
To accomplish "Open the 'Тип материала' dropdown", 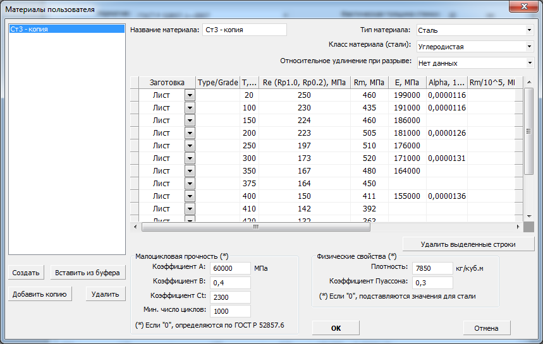I will [529, 30].
